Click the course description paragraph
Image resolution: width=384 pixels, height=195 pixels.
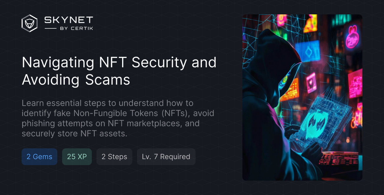coord(118,118)
